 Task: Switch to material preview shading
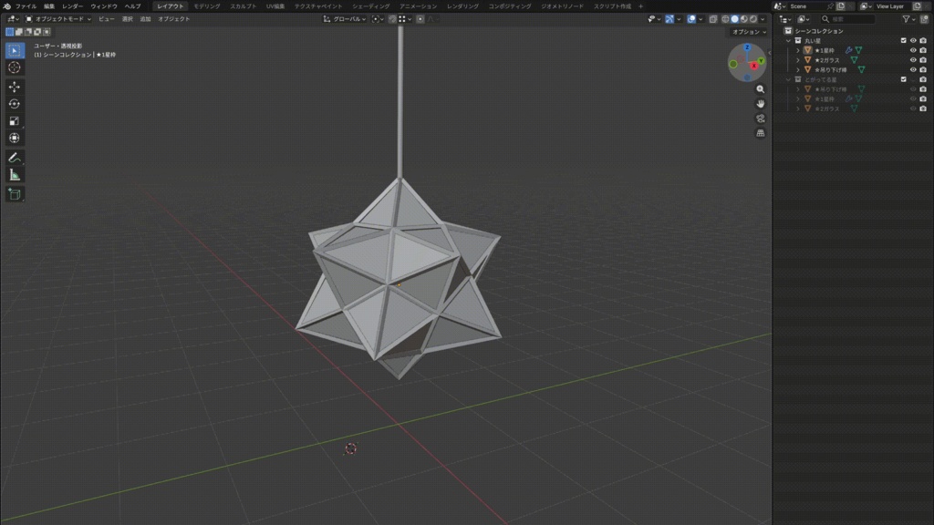point(744,19)
